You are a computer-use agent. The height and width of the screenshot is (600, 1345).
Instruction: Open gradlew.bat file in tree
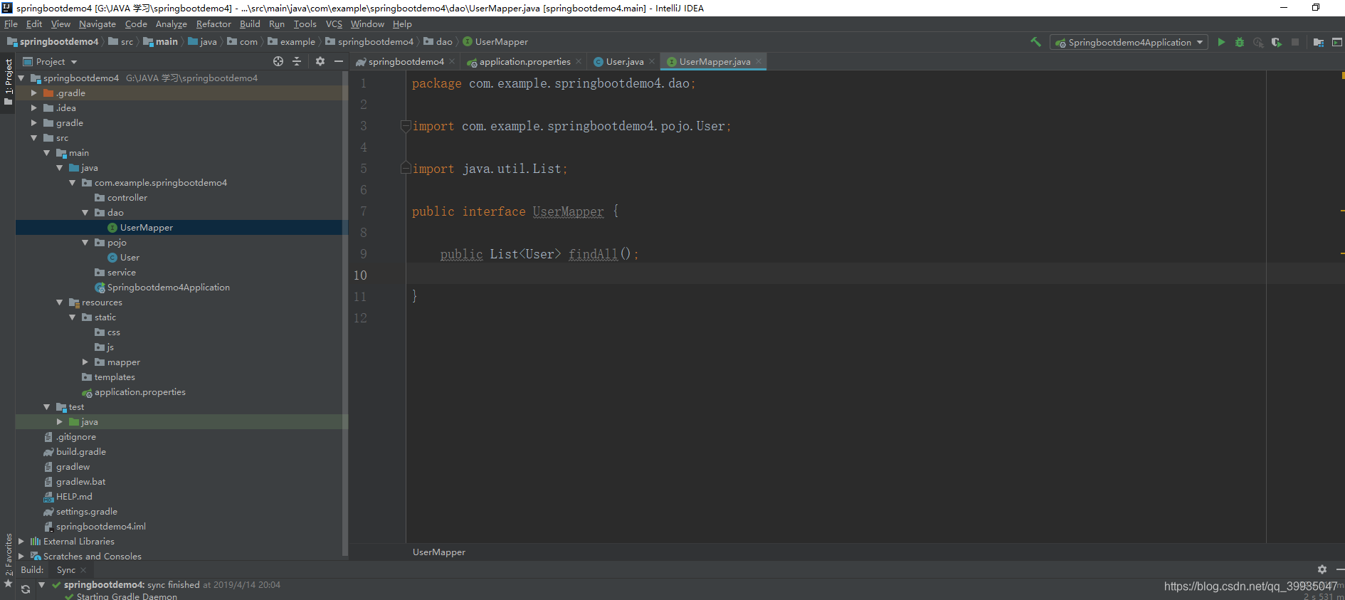click(80, 482)
